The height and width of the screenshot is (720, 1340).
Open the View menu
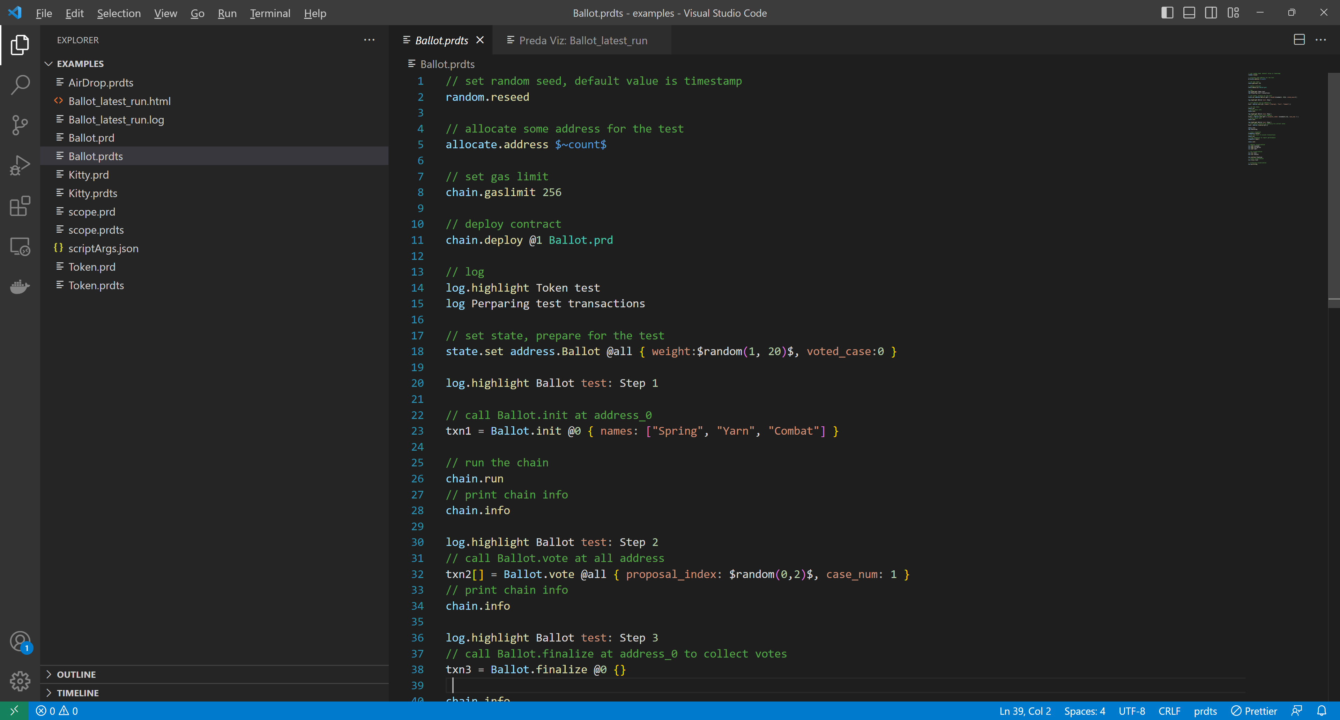(x=165, y=13)
